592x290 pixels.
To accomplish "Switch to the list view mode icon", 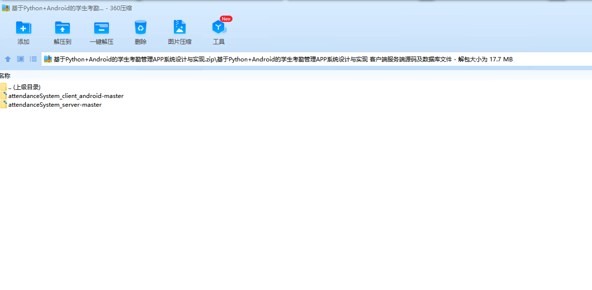I will [33, 59].
